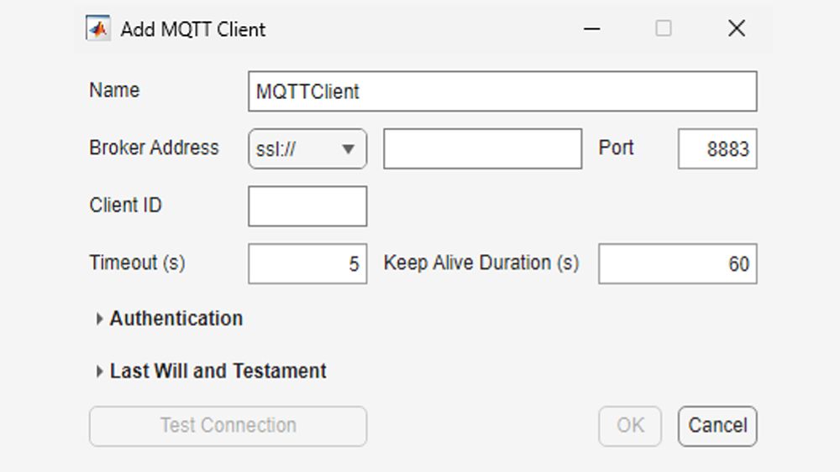Click the Broker Address host field
This screenshot has height=472, width=840.
coord(482,149)
